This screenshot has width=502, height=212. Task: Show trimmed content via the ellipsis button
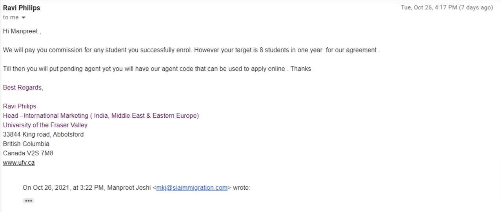[28, 201]
